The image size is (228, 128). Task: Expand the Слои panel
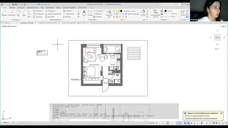pyautogui.click(x=123, y=20)
